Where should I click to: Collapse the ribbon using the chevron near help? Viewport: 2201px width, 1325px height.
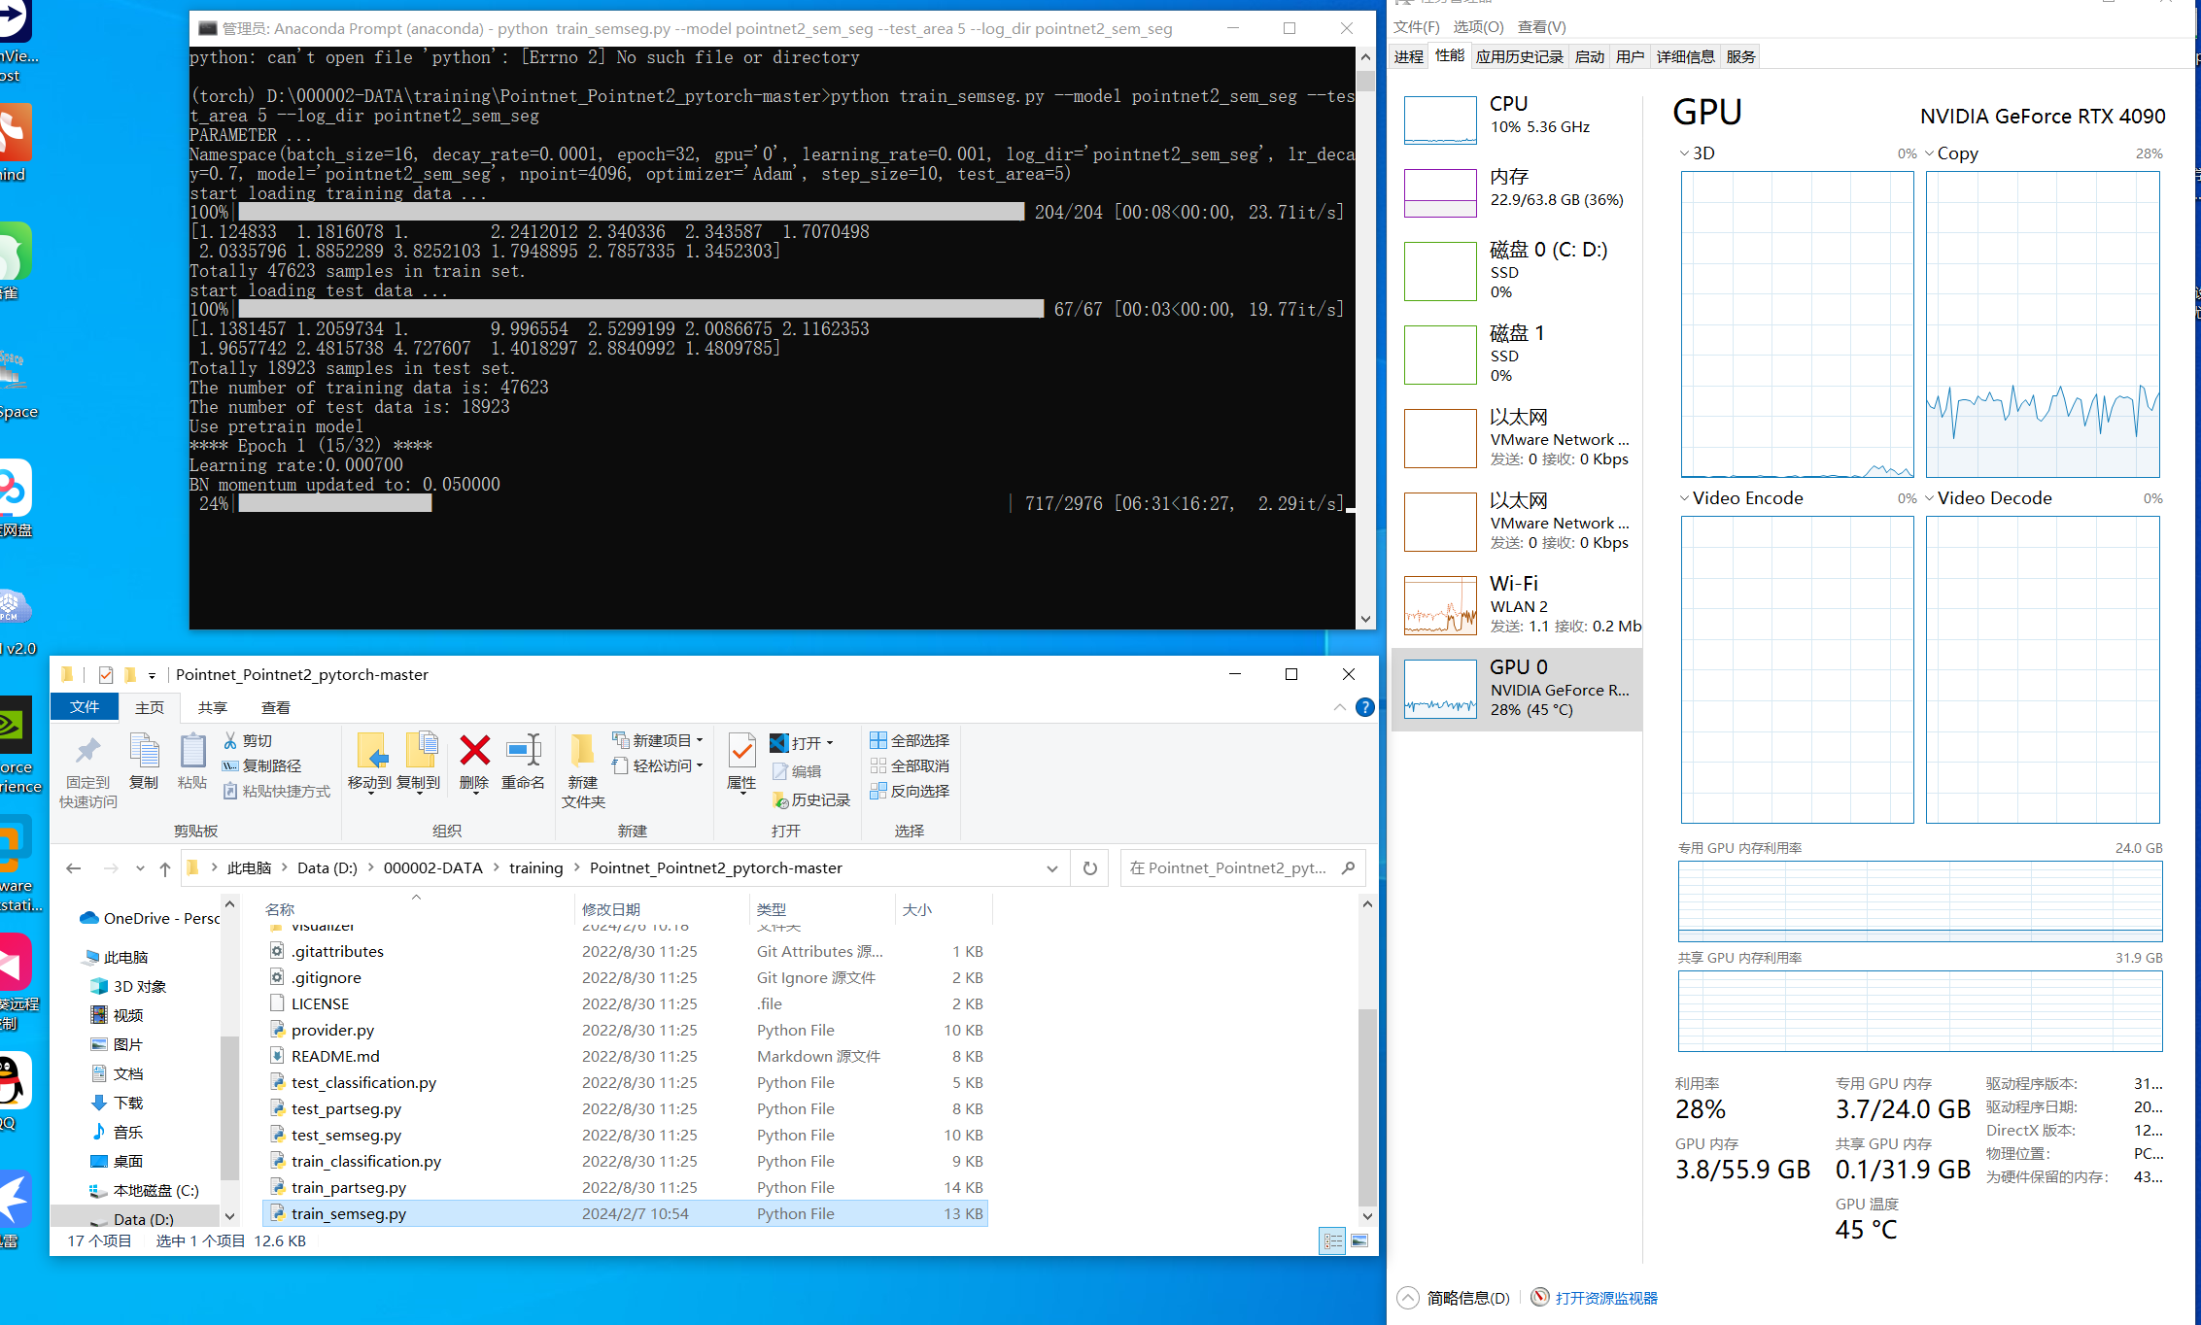(1338, 707)
